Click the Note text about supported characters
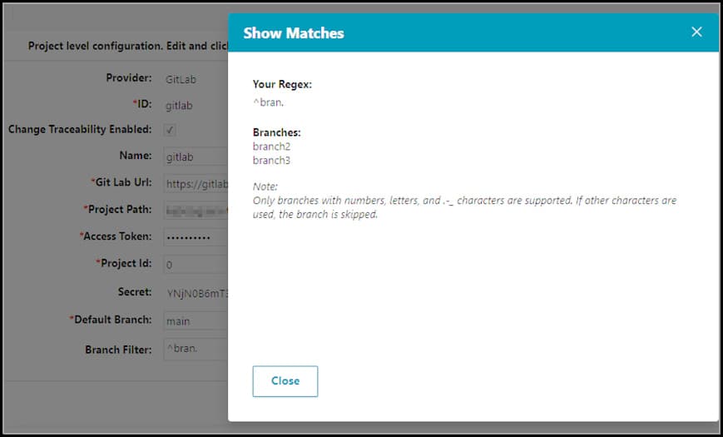The height and width of the screenshot is (437, 723). (464, 207)
